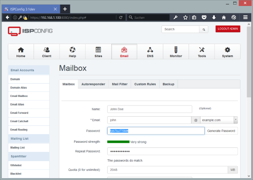Click the scrollbar up arrow
The height and width of the screenshot is (180, 253).
pos(249,24)
